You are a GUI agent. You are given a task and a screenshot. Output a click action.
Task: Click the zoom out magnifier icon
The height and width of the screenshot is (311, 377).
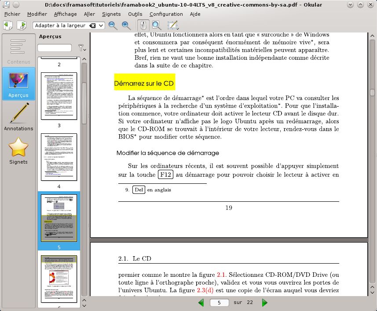pos(113,25)
